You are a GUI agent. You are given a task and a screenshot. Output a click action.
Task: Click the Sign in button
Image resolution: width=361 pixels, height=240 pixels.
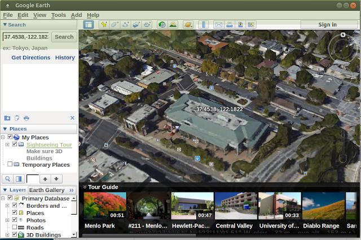[x=328, y=25]
